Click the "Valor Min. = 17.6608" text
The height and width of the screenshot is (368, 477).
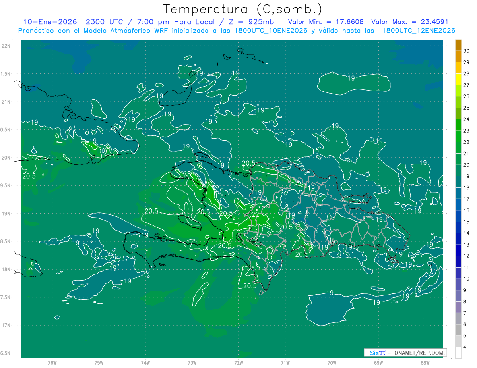(x=326, y=22)
